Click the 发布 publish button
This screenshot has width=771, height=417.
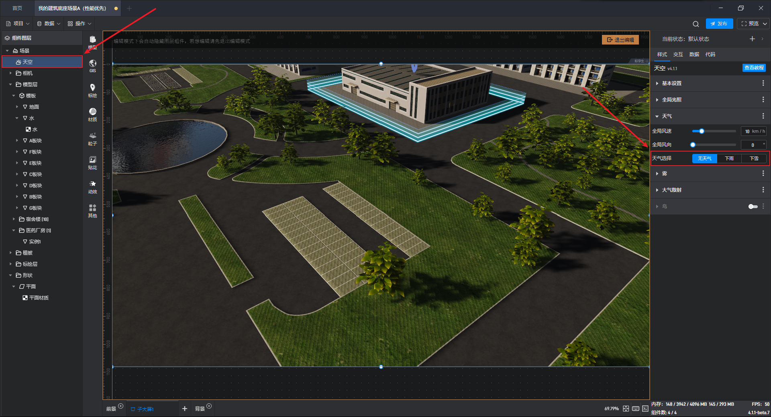tap(719, 24)
